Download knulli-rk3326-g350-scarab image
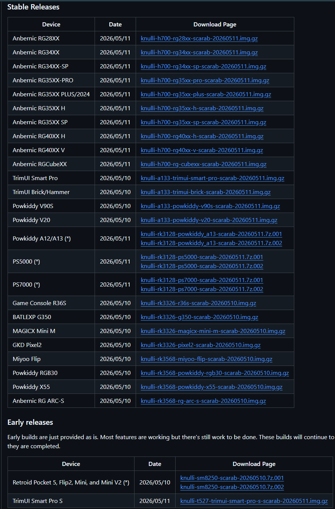The height and width of the screenshot is (509, 335). tap(200, 317)
